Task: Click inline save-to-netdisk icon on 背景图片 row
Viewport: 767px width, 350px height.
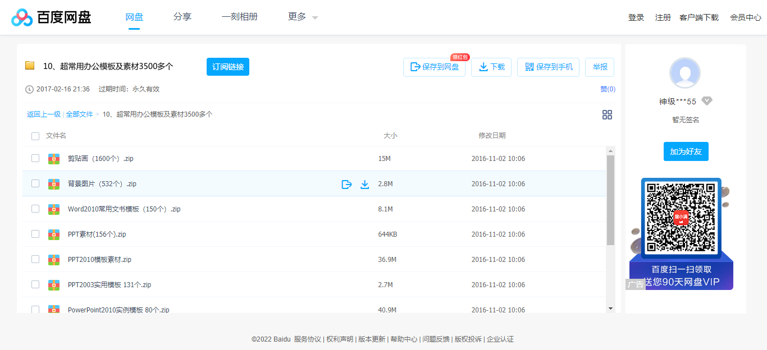Action: pyautogui.click(x=346, y=183)
